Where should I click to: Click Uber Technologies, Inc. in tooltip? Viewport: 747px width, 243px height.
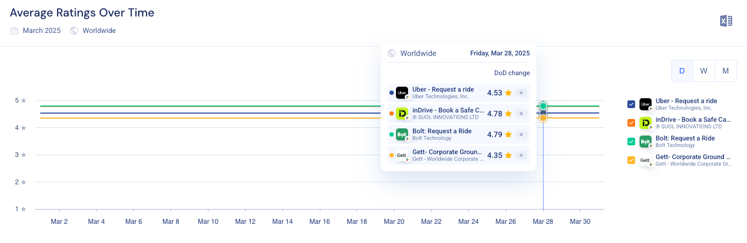(x=440, y=97)
